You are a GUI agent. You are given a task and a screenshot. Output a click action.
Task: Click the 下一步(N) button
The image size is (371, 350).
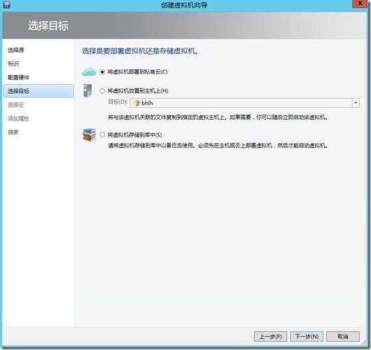click(x=307, y=336)
